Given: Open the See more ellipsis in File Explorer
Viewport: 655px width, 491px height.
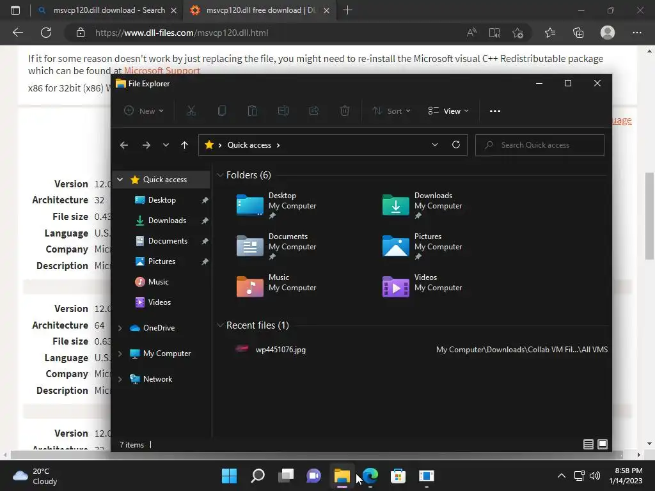Looking at the screenshot, I should (495, 111).
